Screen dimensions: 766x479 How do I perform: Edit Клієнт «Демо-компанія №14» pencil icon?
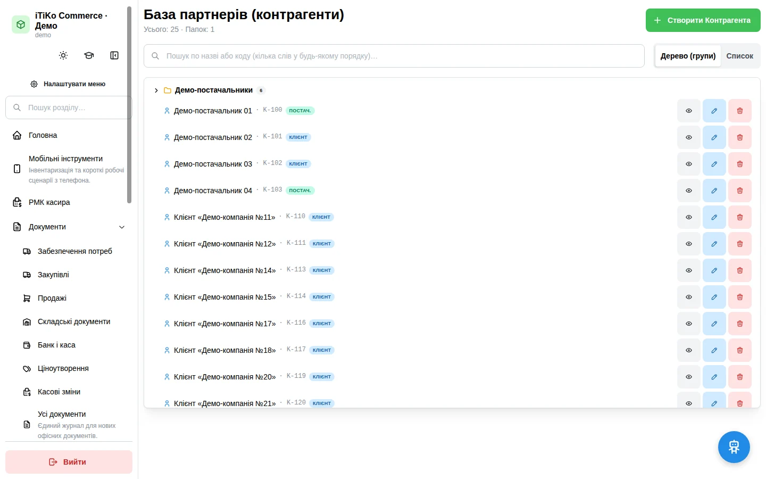point(714,270)
